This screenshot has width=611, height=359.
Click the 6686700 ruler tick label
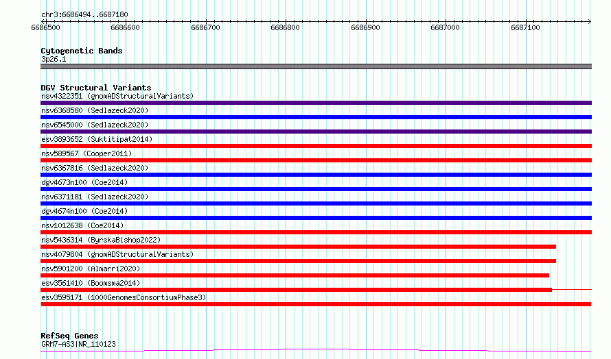point(205,27)
